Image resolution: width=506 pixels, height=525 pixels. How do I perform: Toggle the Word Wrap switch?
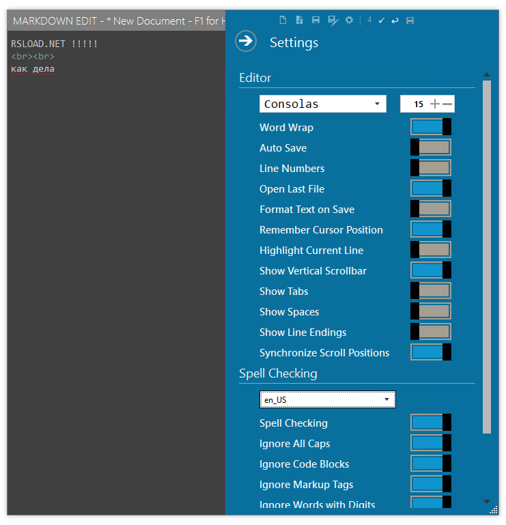coord(431,127)
